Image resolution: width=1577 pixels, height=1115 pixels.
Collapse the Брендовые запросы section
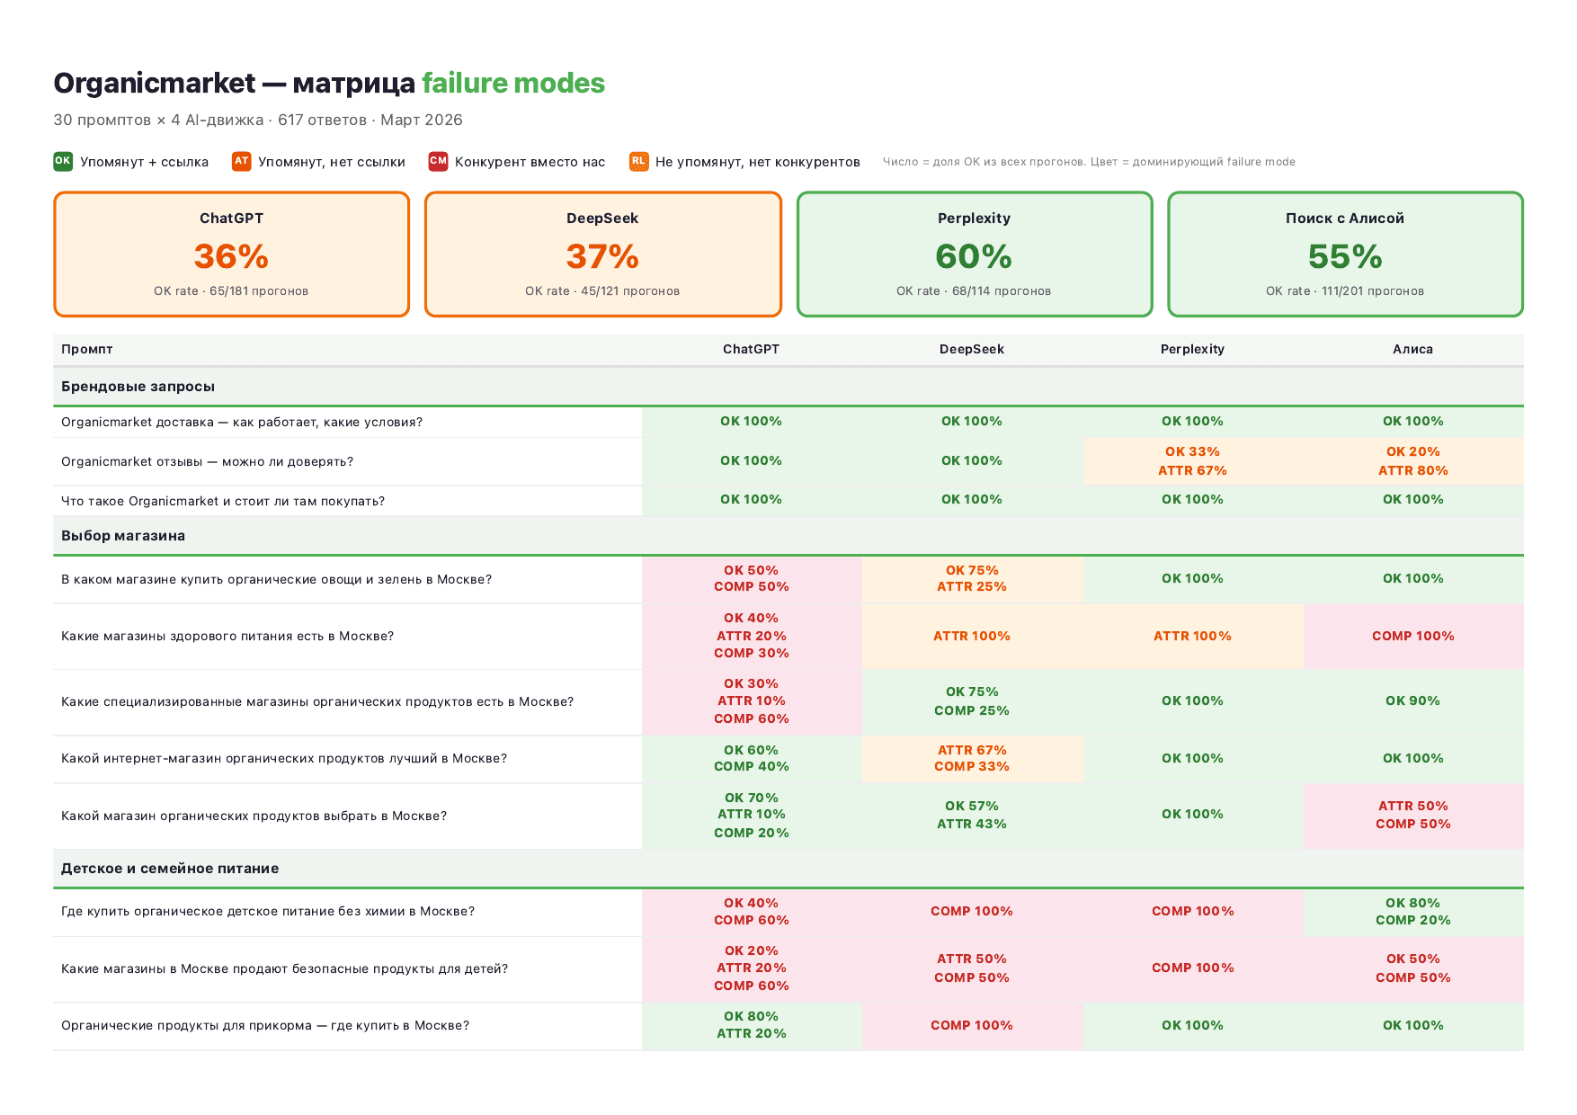pyautogui.click(x=138, y=387)
